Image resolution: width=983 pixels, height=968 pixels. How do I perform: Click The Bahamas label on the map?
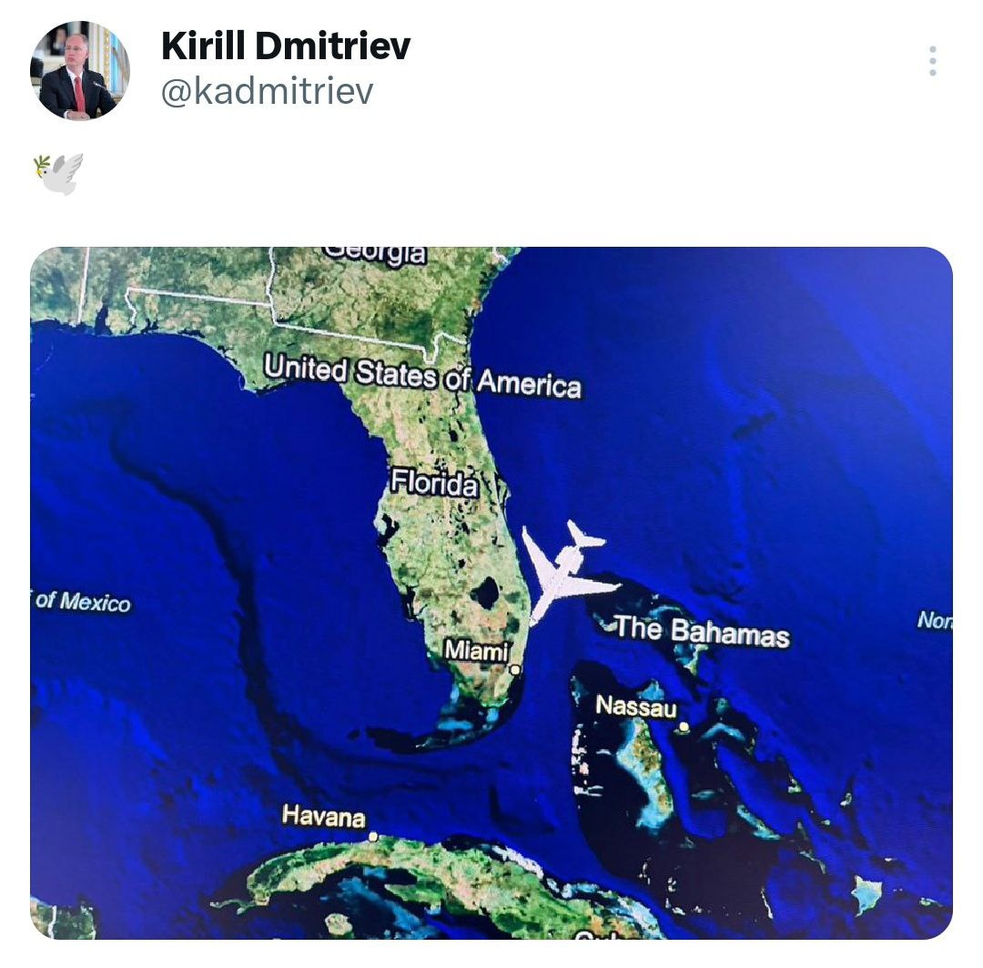point(702,631)
